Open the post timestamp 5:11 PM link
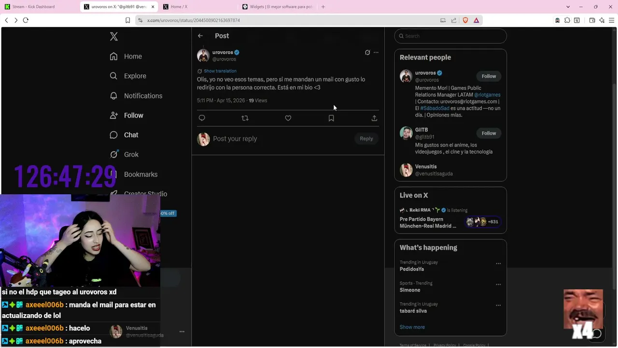The height and width of the screenshot is (348, 618). [221, 101]
